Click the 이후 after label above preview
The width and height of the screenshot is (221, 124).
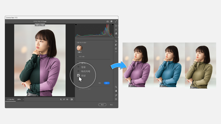click(42, 25)
